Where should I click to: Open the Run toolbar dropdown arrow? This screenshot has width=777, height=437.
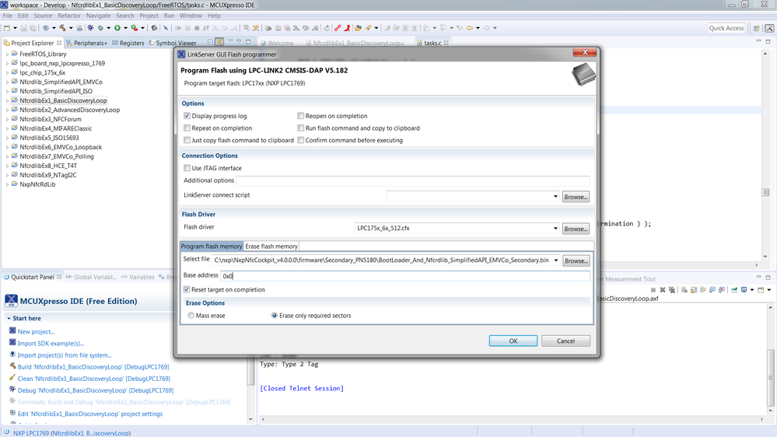pyautogui.click(x=125, y=28)
